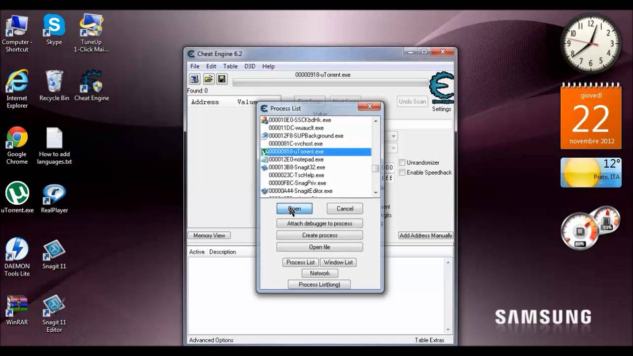The image size is (633, 356).
Task: Open RealPlayer desktop icon
Action: (54, 198)
